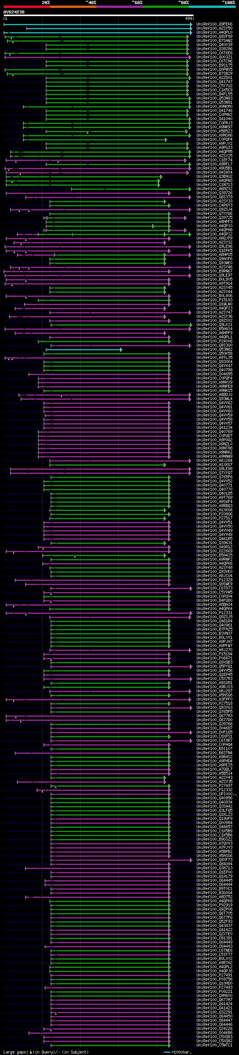Select the label UniRef100_Q53N83
The width and height of the screenshot is (239, 1055).
(x=214, y=98)
